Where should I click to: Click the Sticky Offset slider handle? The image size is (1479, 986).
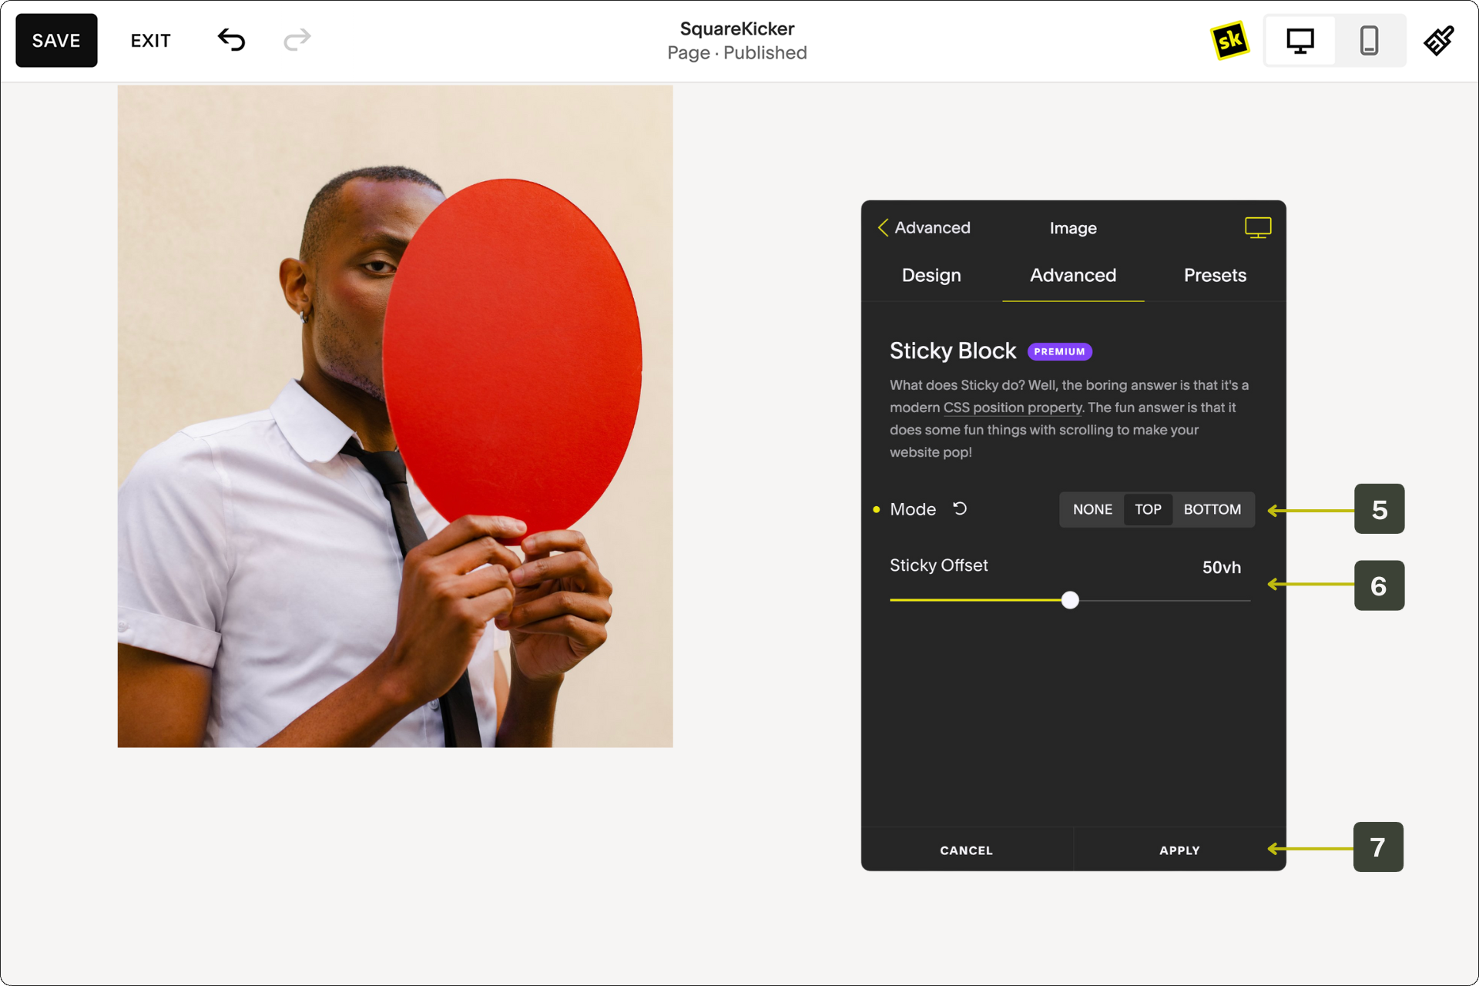tap(1070, 600)
